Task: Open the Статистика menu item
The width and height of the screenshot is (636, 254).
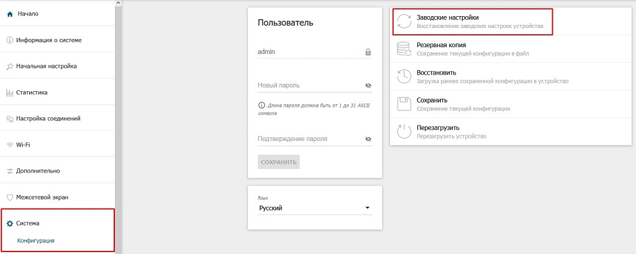Action: [31, 93]
